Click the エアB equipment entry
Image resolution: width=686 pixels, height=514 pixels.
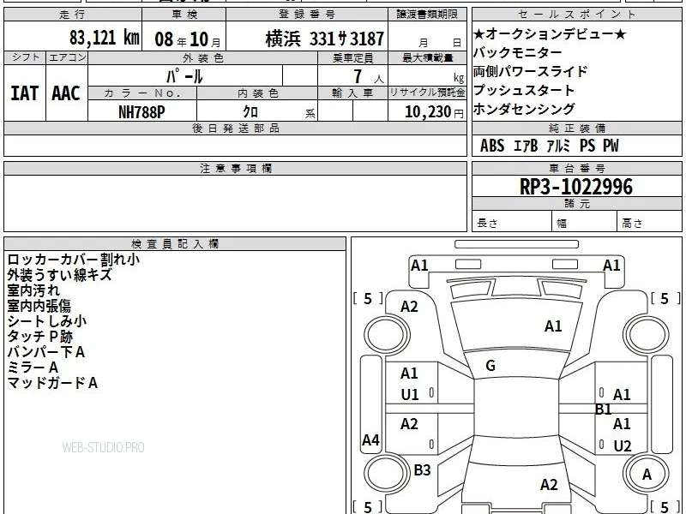point(526,146)
